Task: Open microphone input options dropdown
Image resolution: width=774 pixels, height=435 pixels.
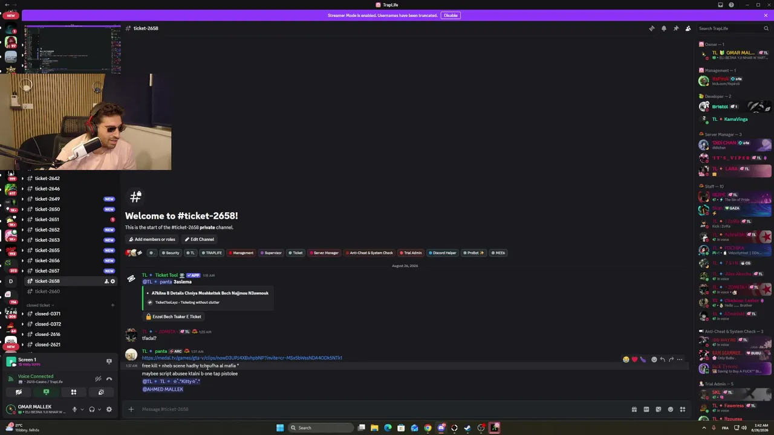Action: 82,409
